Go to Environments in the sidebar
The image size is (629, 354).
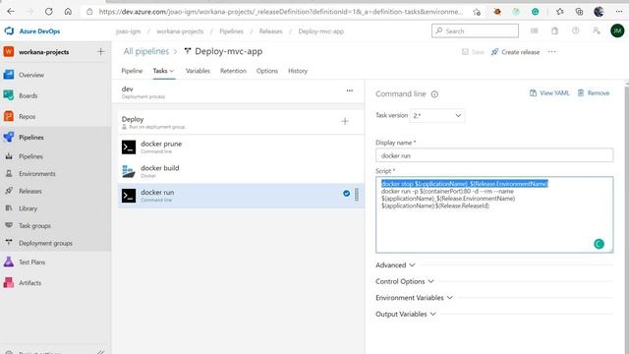[37, 174]
